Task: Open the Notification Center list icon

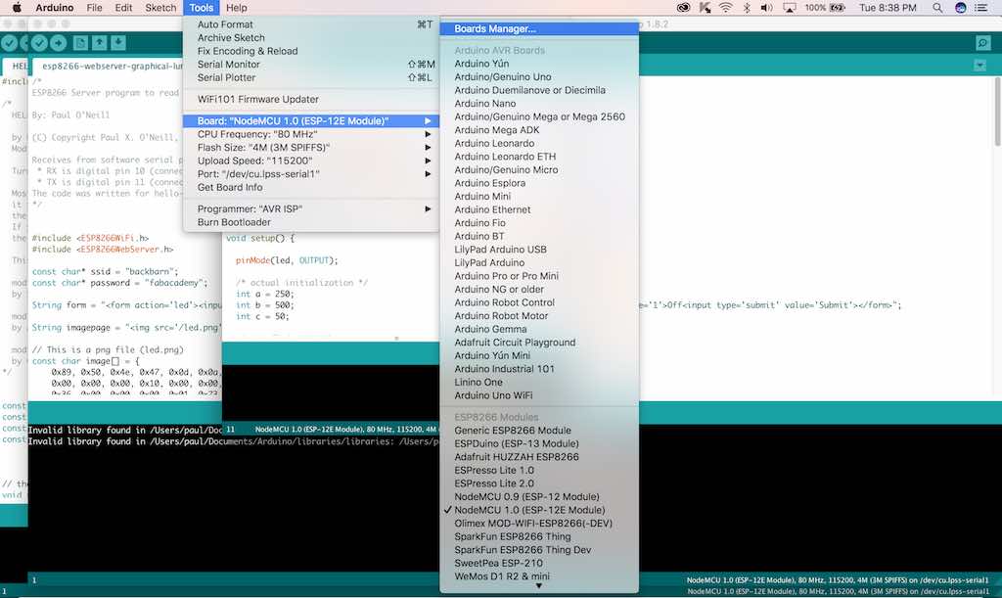Action: [981, 8]
